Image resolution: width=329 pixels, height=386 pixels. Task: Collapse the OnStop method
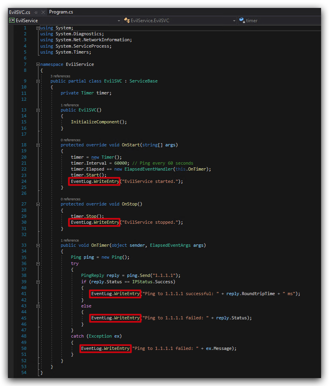pyautogui.click(x=38, y=204)
